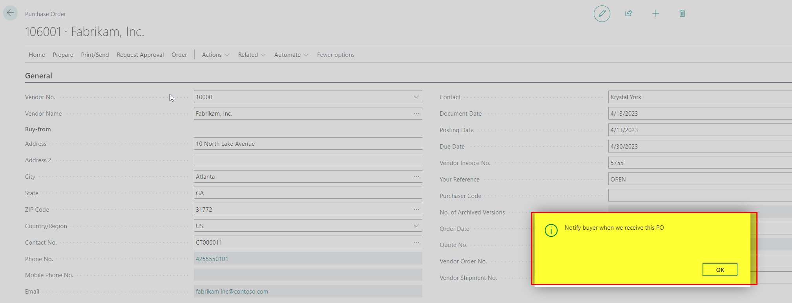Expand Country/Region dropdown arrow
The height and width of the screenshot is (303, 792).
416,226
